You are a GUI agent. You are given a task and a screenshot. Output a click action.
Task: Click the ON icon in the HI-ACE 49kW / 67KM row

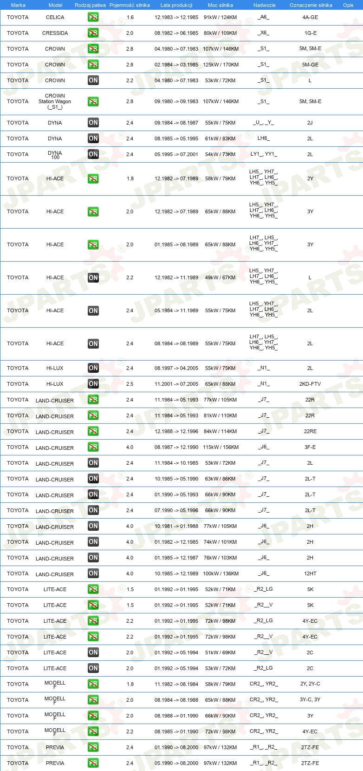coord(93,277)
